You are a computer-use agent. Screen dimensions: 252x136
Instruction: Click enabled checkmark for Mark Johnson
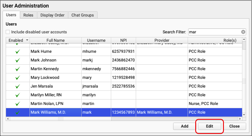pos(17,60)
